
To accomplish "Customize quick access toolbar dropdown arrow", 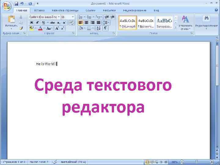I will (x=38, y=4).
